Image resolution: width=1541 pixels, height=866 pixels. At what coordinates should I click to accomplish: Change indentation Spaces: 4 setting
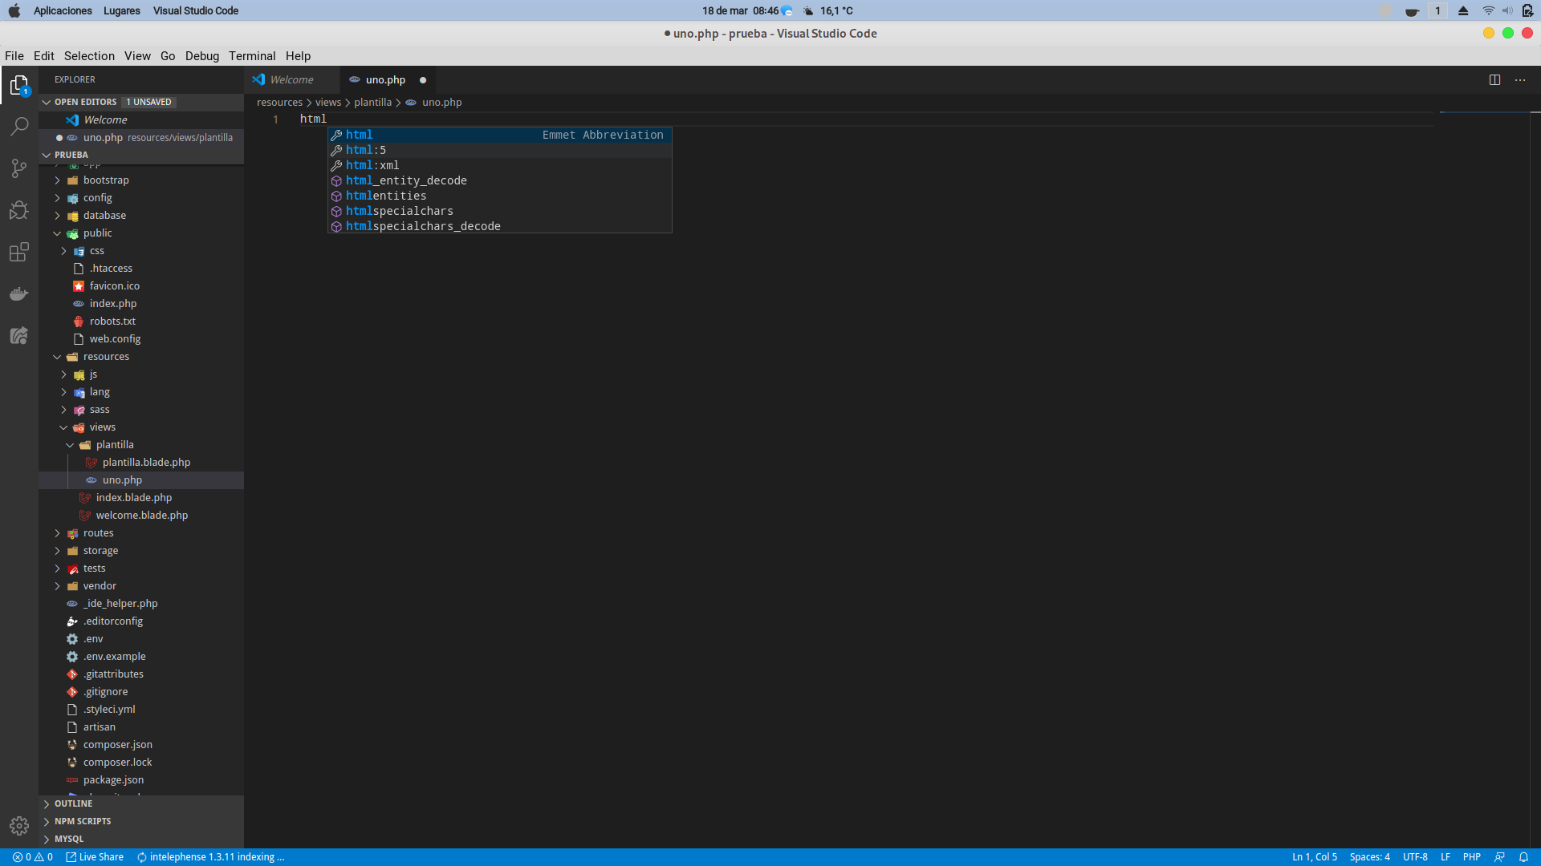1370,857
